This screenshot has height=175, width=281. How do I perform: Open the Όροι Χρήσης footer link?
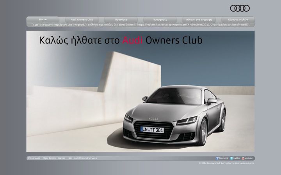(x=50, y=158)
